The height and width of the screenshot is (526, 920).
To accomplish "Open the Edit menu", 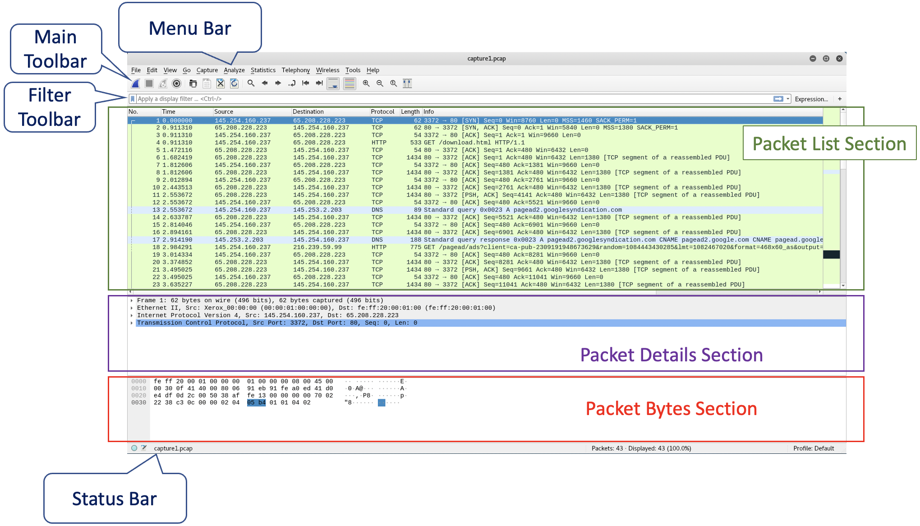I will click(x=152, y=70).
